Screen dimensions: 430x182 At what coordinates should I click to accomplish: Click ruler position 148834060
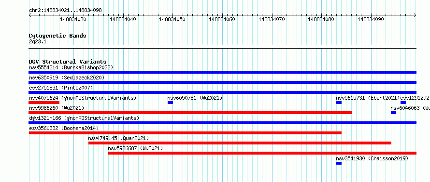pyautogui.click(x=222, y=19)
